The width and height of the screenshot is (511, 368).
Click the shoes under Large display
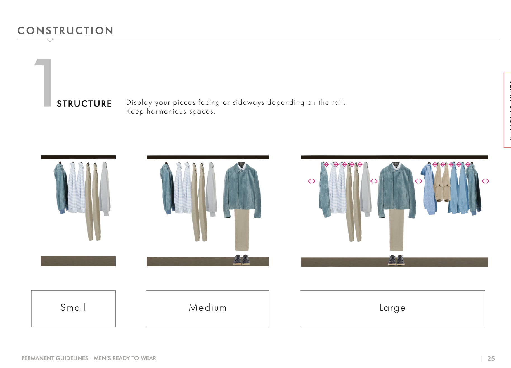(396, 260)
